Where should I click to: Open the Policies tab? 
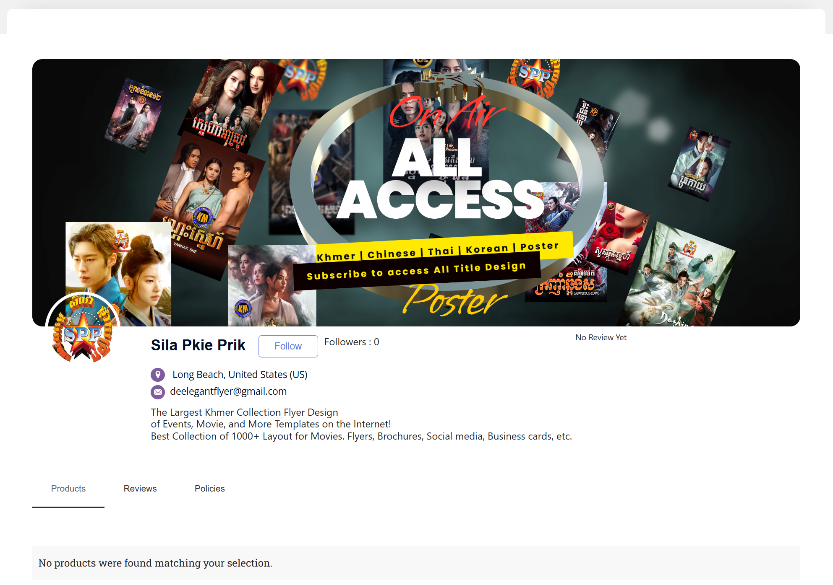[209, 489]
